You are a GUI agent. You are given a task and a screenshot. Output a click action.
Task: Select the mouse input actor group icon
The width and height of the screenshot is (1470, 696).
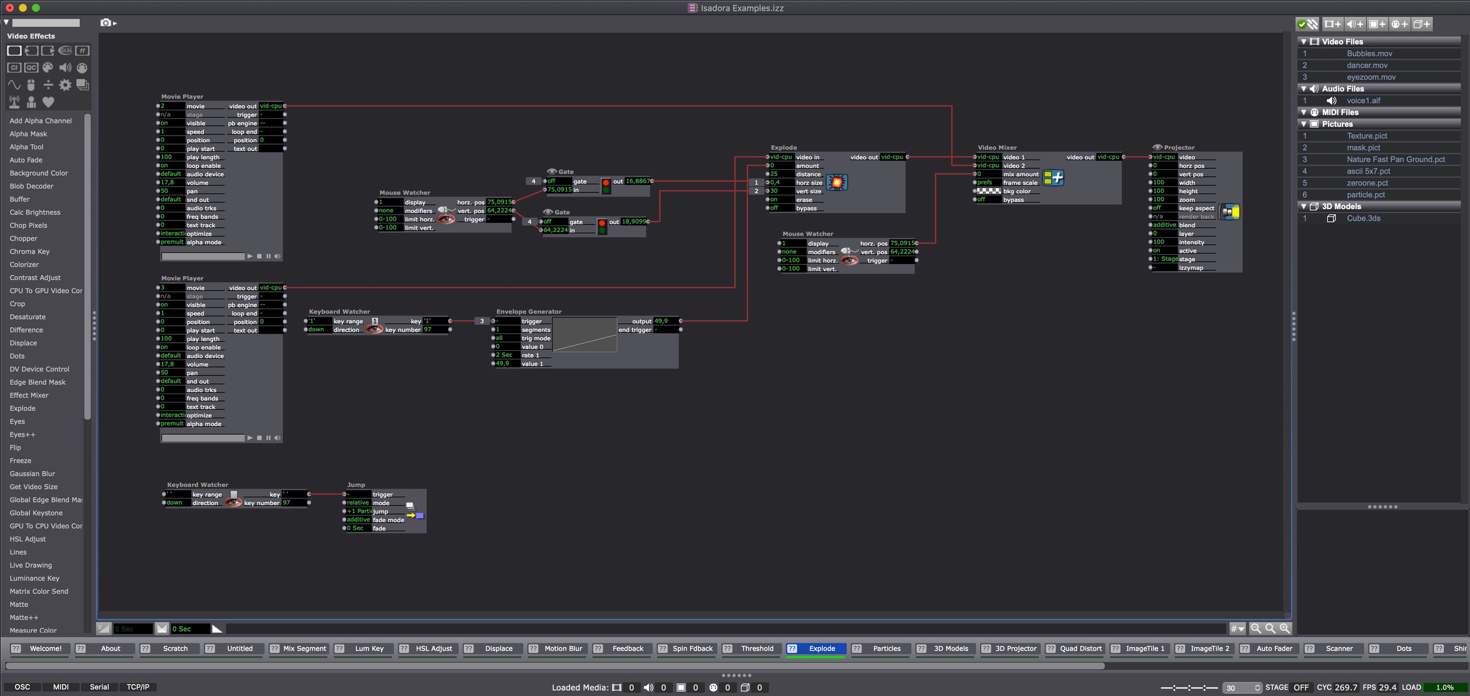pos(31,85)
